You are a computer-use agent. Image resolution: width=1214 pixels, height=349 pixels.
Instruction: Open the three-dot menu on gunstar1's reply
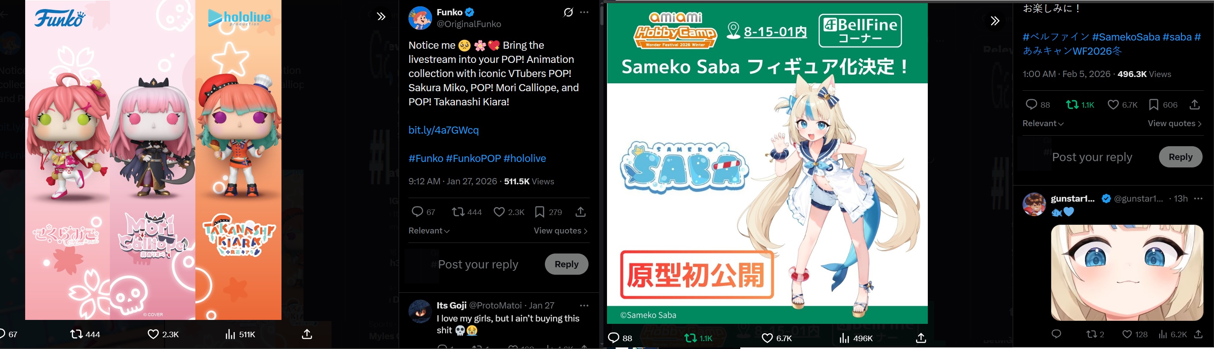tap(1198, 199)
